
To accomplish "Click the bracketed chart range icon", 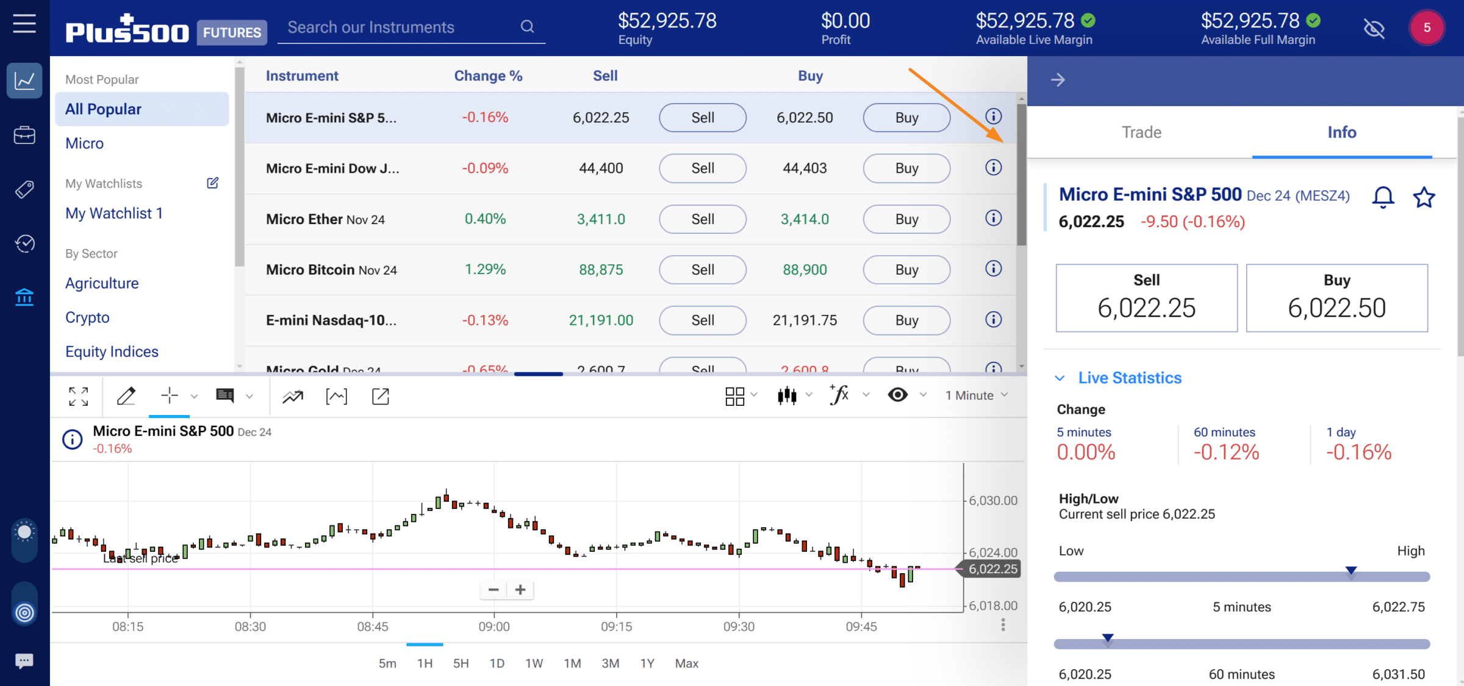I will tap(337, 397).
